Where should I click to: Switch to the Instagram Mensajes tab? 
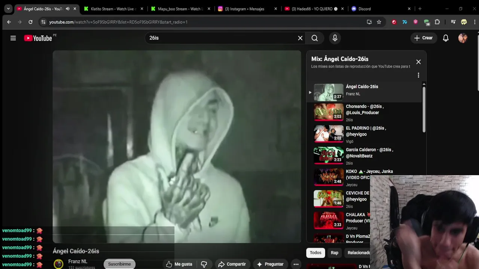point(247,9)
